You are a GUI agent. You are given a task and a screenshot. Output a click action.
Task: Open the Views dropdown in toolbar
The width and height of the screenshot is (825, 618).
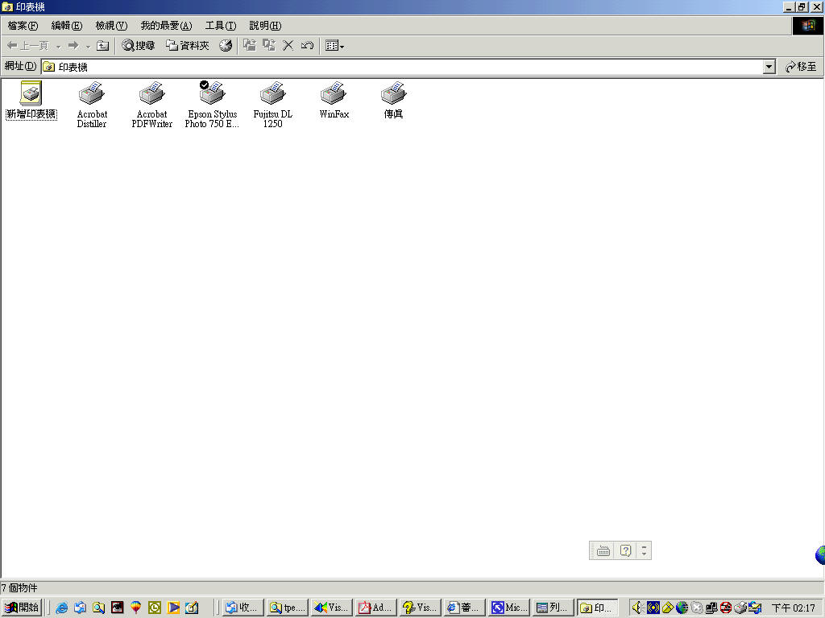[x=334, y=46]
